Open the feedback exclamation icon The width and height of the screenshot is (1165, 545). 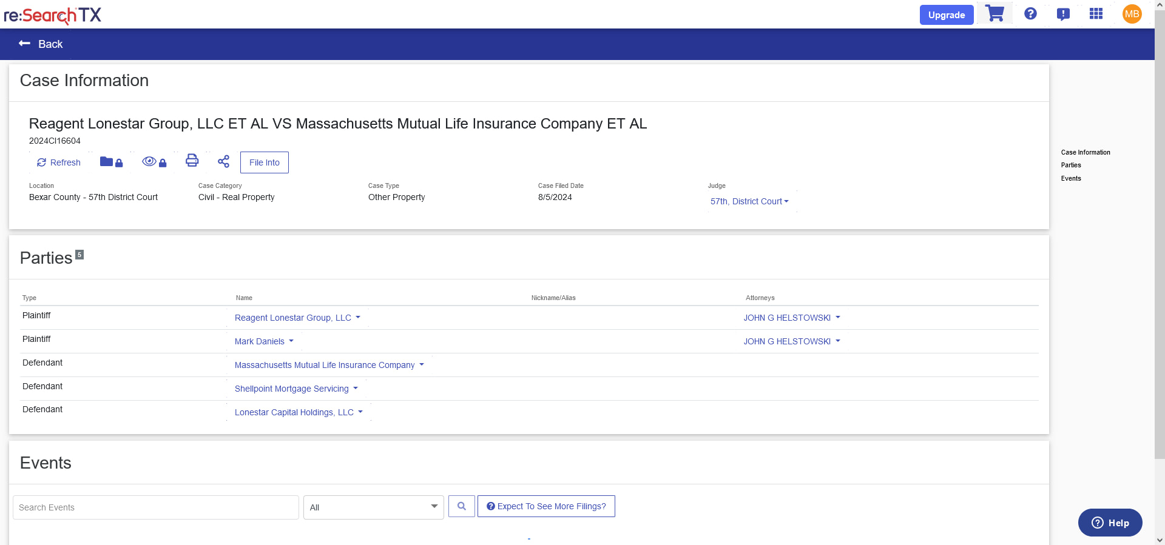coord(1063,14)
